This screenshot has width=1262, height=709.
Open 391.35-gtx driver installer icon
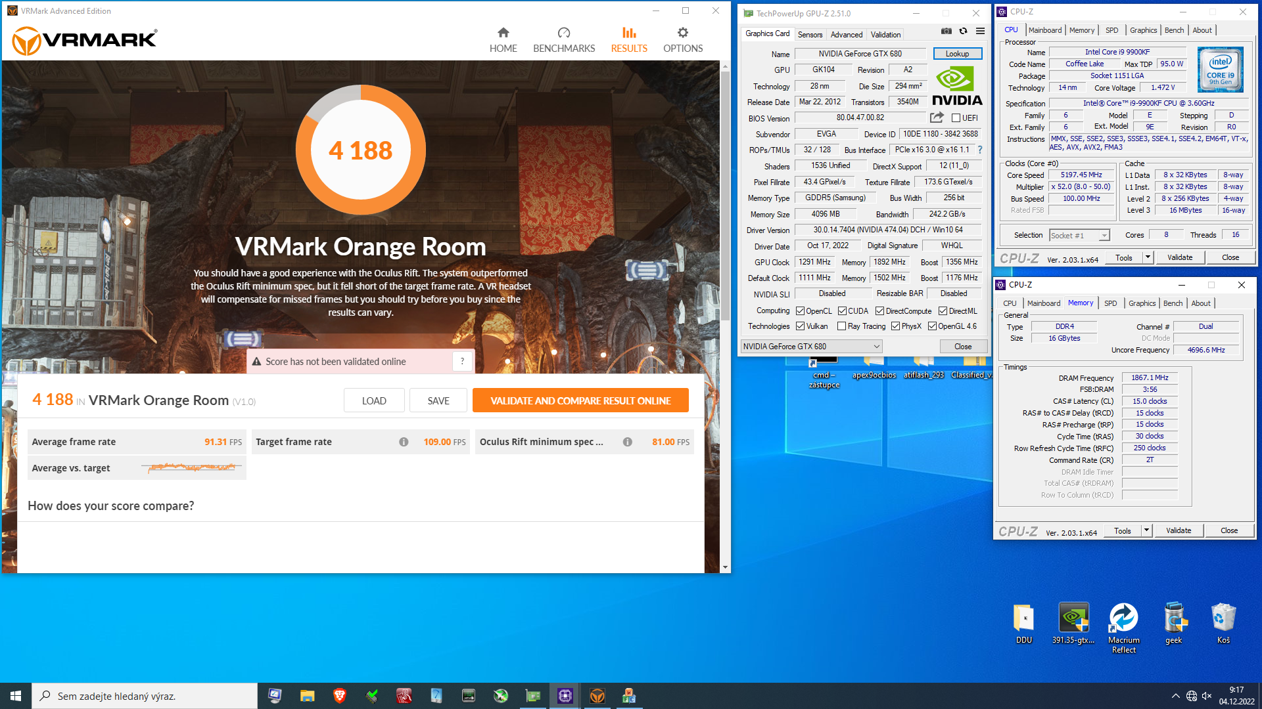click(x=1073, y=624)
